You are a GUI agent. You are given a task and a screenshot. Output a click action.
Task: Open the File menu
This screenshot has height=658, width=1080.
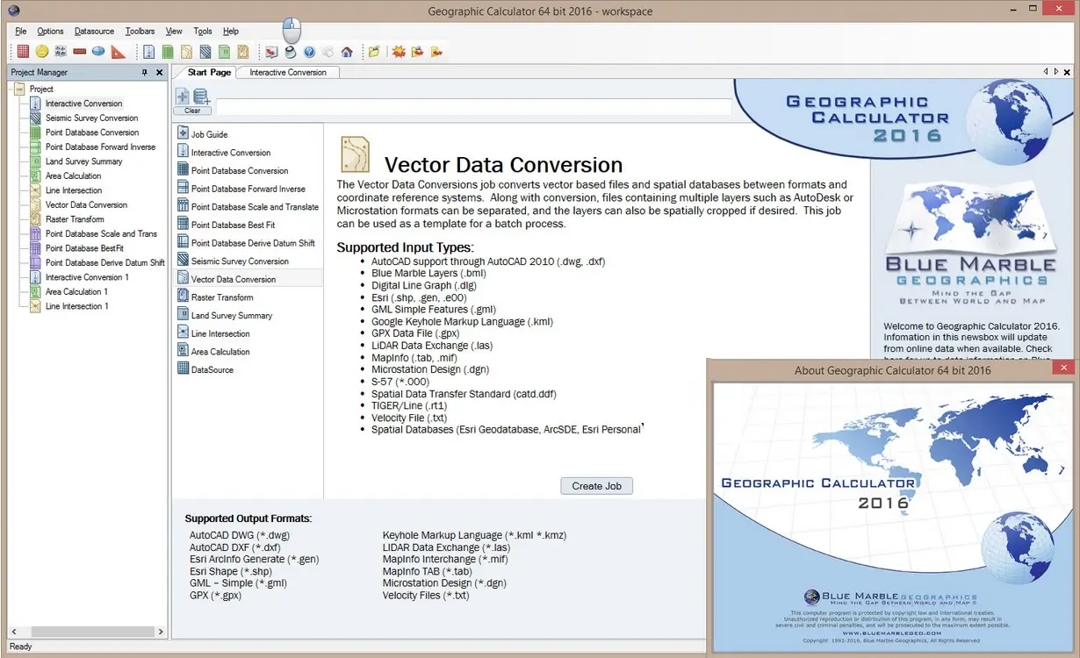point(21,31)
